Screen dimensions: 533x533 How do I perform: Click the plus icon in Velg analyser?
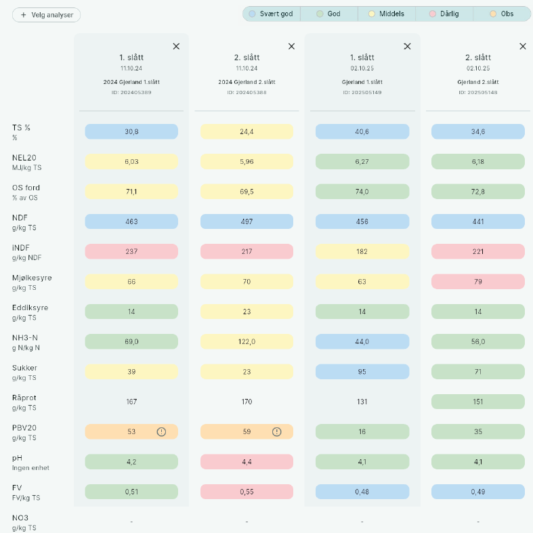tap(24, 15)
